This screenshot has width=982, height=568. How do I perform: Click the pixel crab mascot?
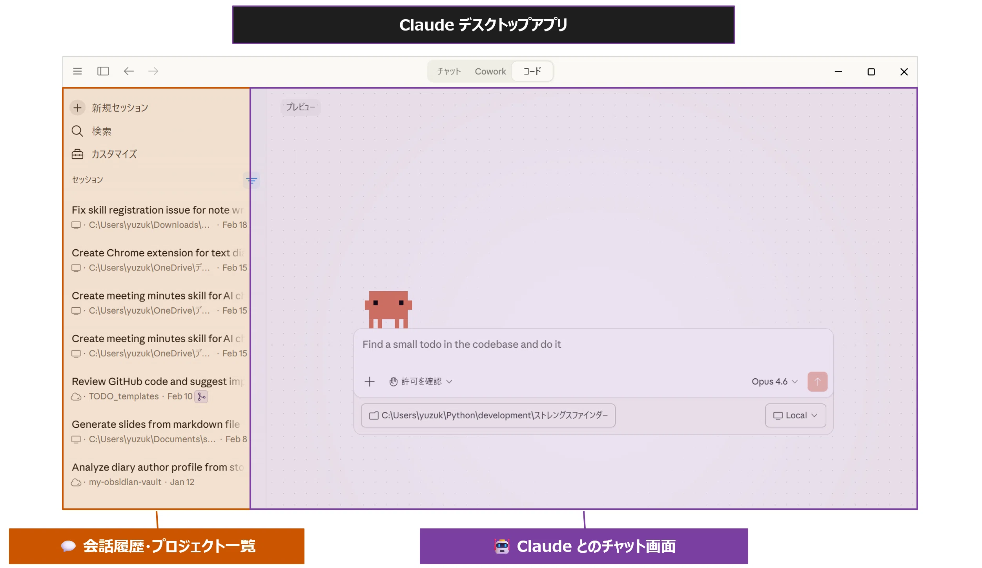388,309
